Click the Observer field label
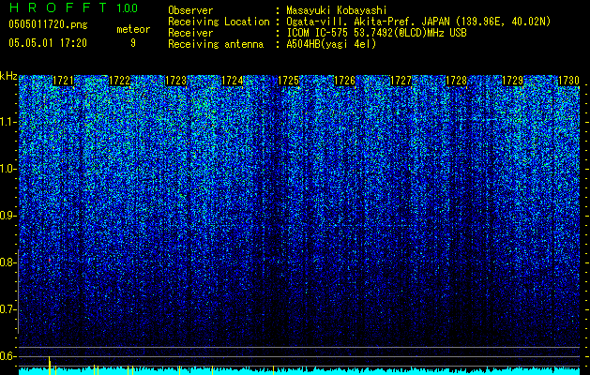Screen dimensions: 590x375 190,10
